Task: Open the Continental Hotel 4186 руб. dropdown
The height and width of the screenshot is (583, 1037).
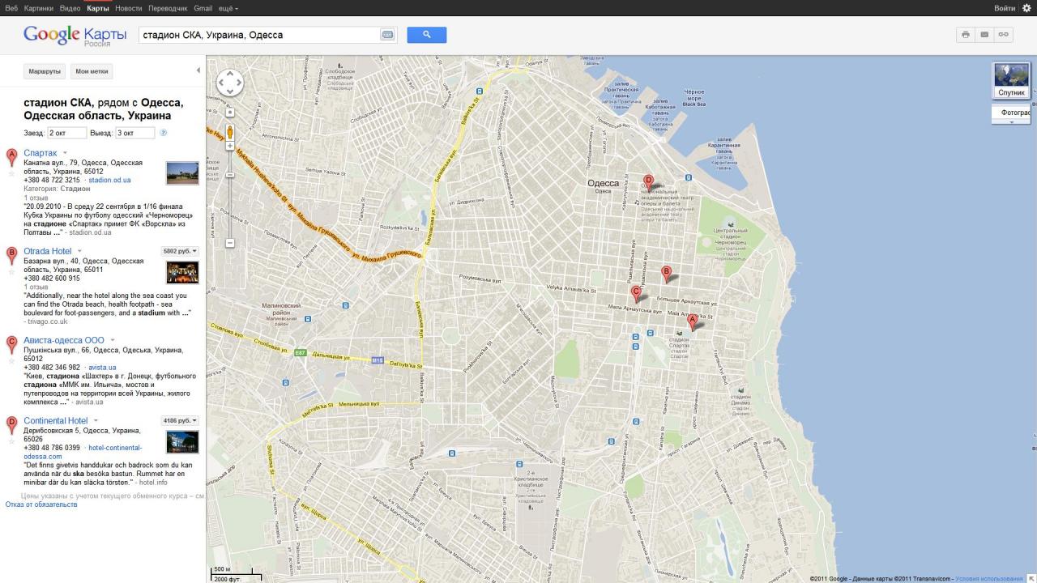Action: [181, 421]
